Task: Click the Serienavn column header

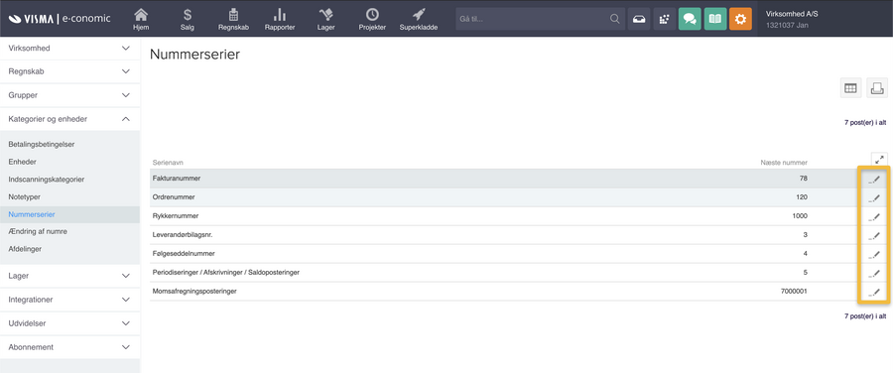Action: [168, 163]
